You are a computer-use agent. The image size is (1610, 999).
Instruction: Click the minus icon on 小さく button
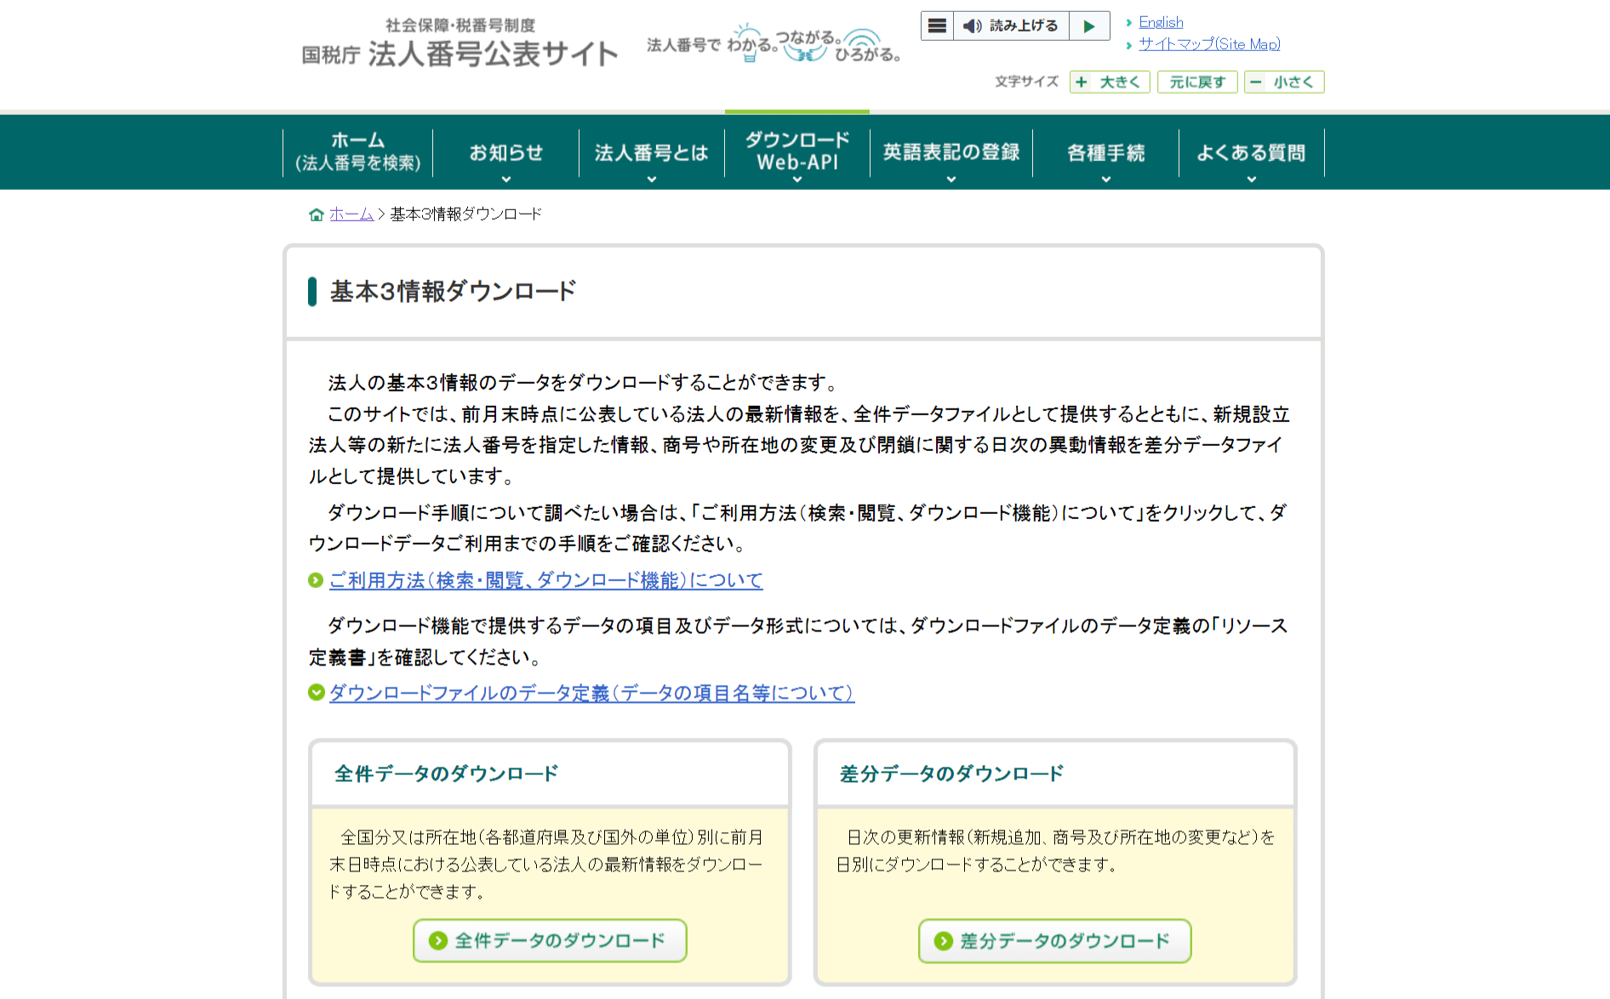1256,82
